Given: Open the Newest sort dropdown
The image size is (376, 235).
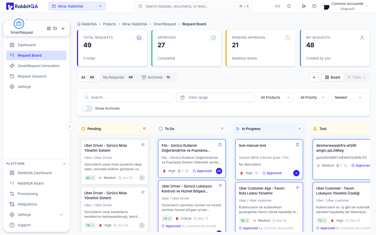Looking at the screenshot, I should tap(348, 97).
